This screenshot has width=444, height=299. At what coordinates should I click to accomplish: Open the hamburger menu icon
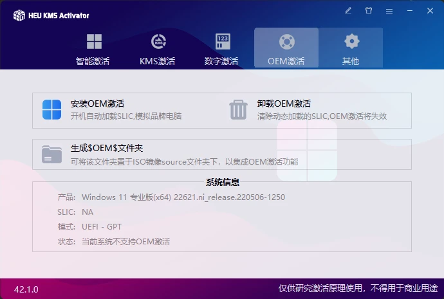pos(389,11)
